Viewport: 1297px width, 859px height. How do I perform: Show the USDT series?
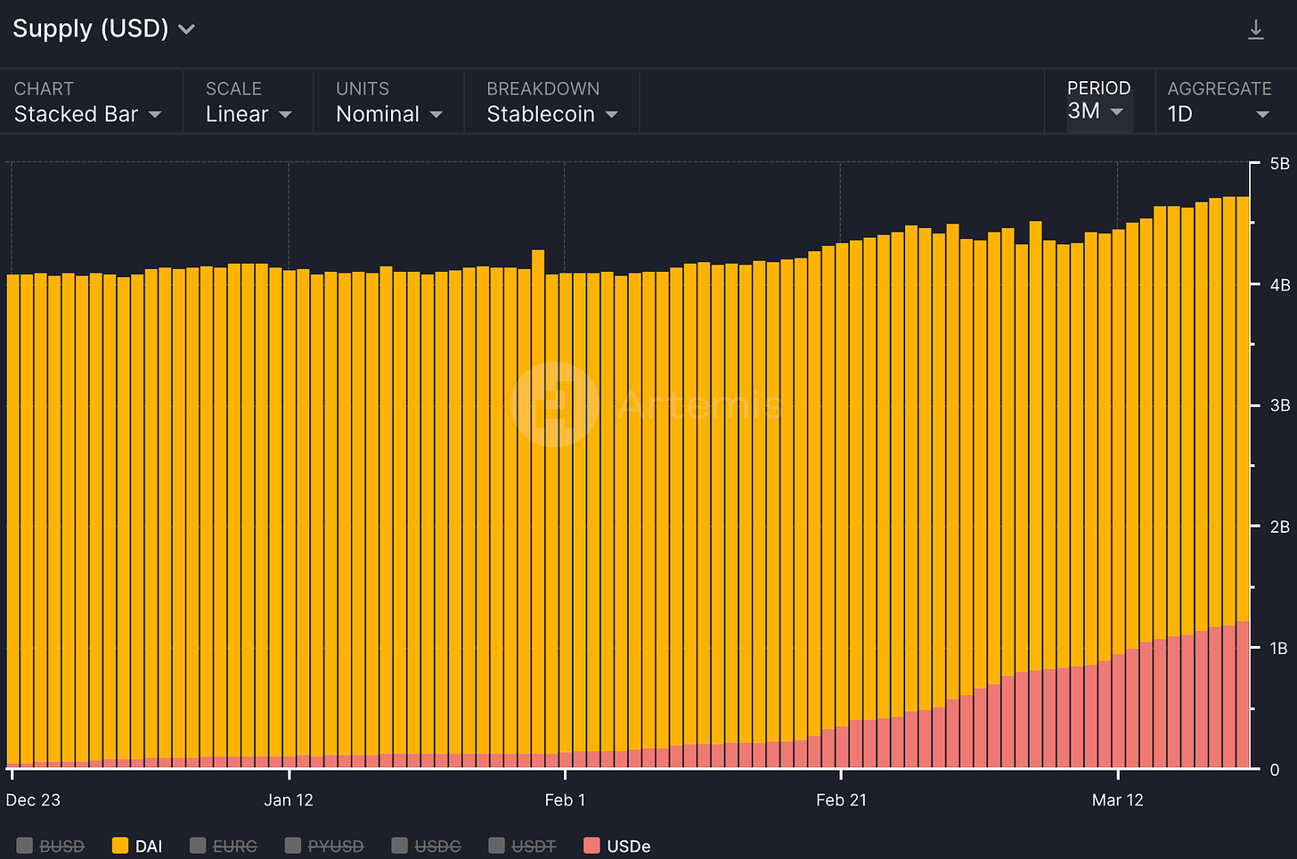click(x=523, y=846)
